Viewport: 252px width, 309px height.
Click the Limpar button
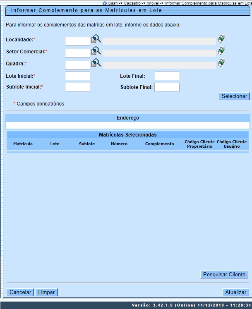46,292
